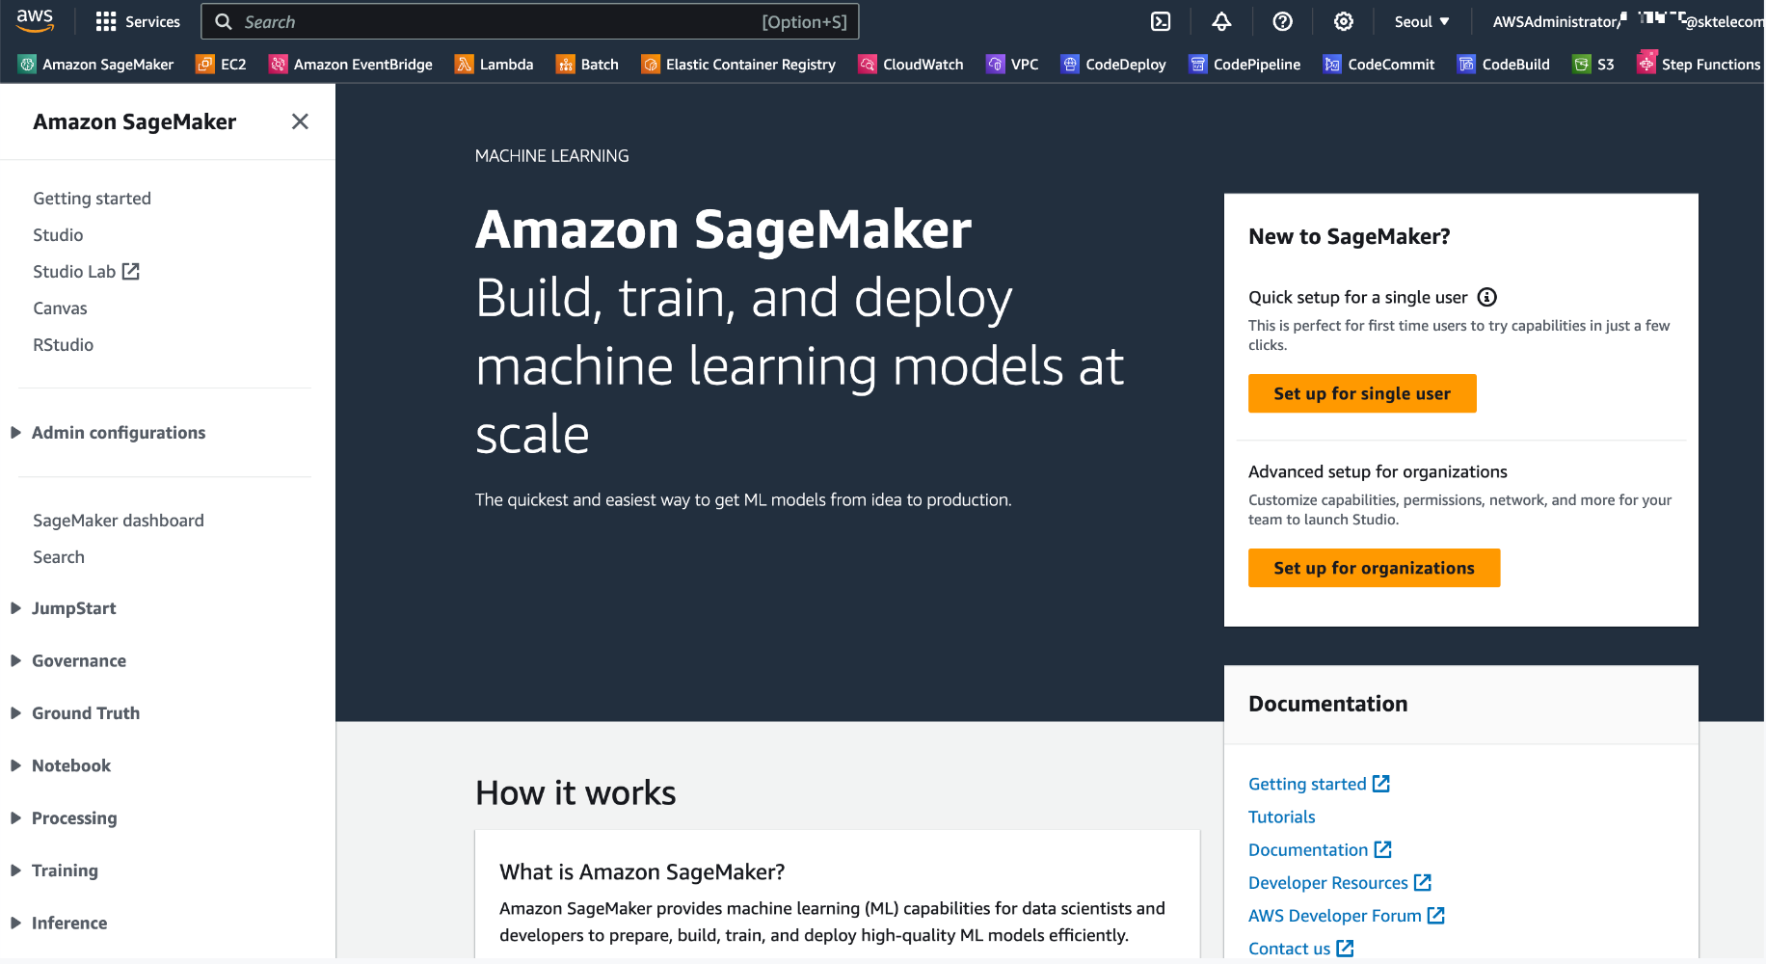Click the Amazon SageMaker favorite icon
The width and height of the screenshot is (1766, 964).
coord(27,64)
